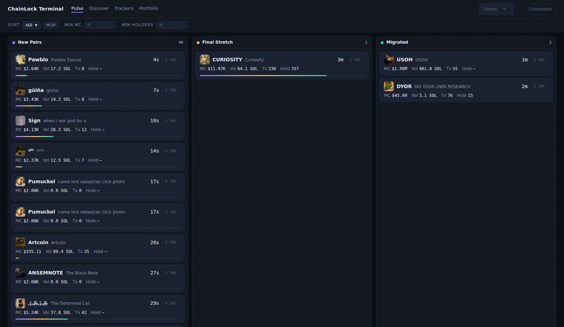Screen dimensions: 564x327
Task: Click the New Pairs count 40
Action: [181, 42]
